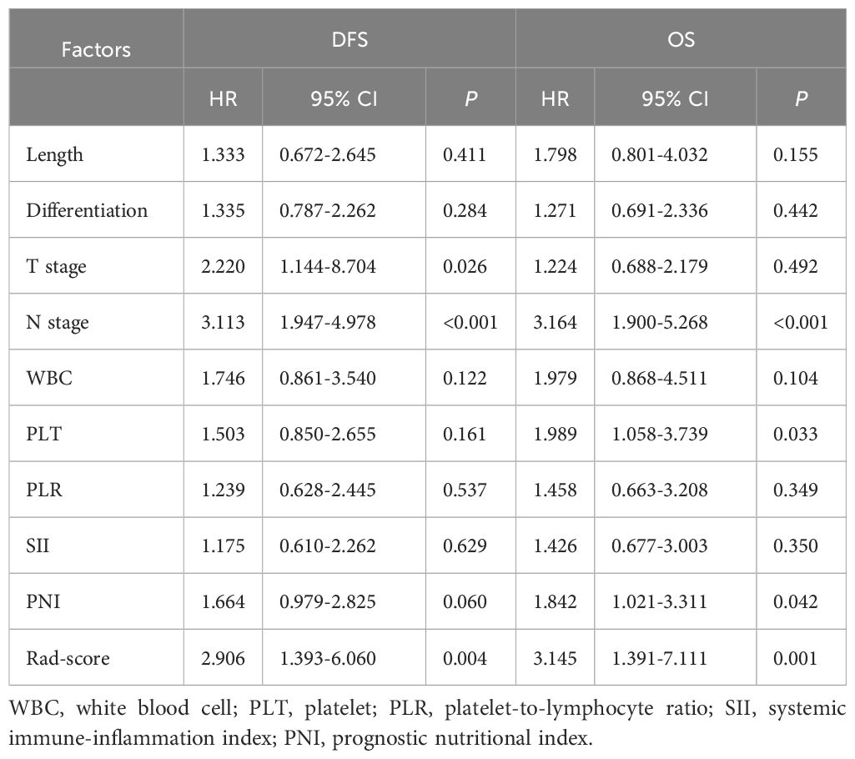Viewport: 855px width, 759px height.
Task: Select the OS group header
Action: [x=681, y=39]
